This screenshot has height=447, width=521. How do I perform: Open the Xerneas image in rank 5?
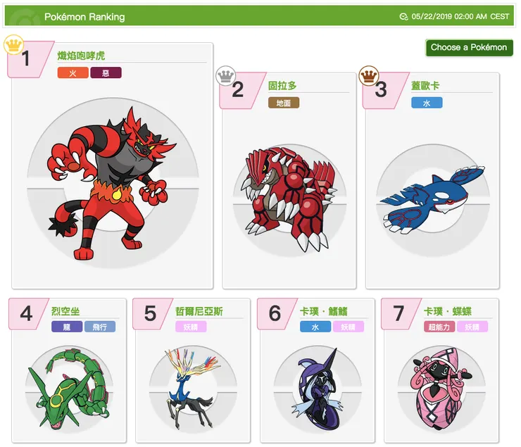click(193, 389)
